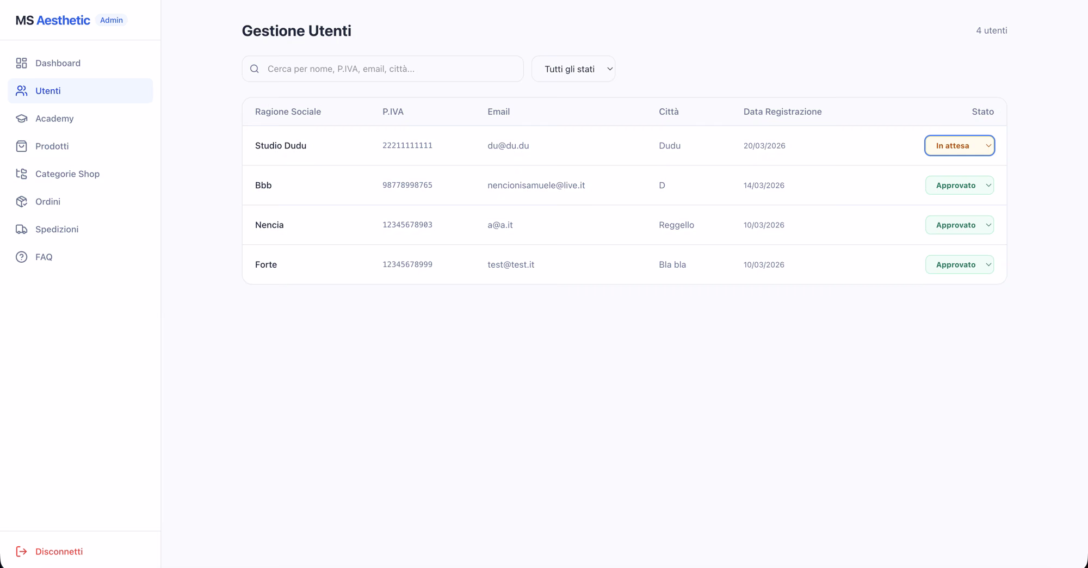This screenshot has height=568, width=1088.
Task: Click the Spedizioni truck icon
Action: [x=21, y=230]
